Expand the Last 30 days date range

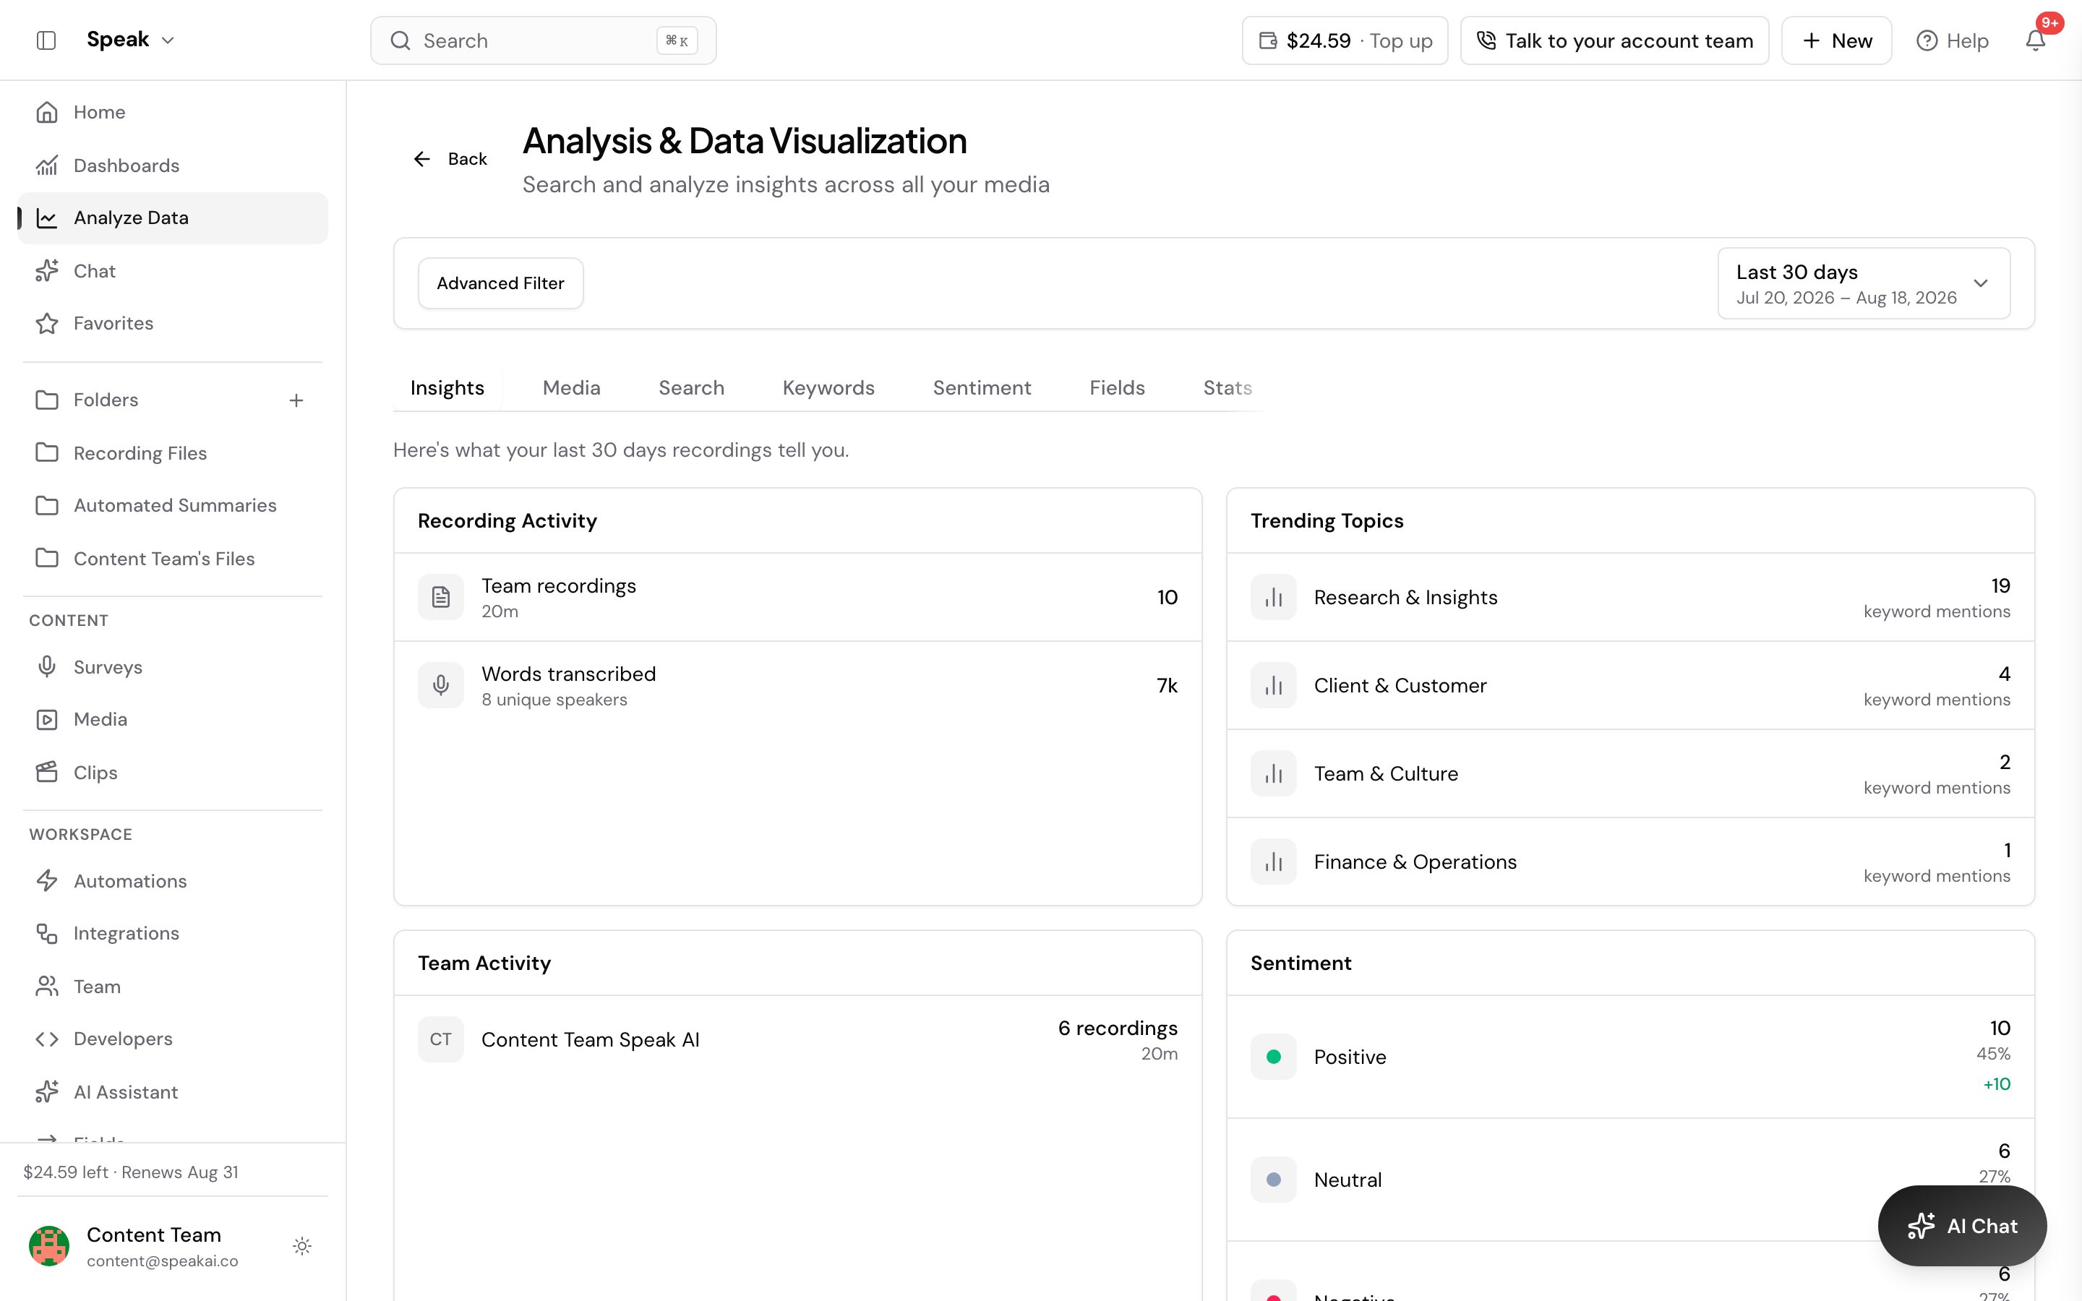pos(1864,283)
